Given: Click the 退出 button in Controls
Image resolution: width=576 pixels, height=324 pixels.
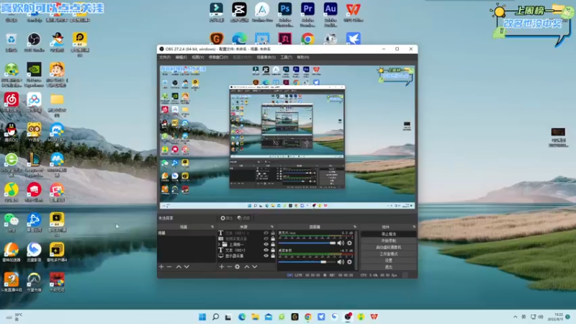Looking at the screenshot, I should tap(388, 267).
